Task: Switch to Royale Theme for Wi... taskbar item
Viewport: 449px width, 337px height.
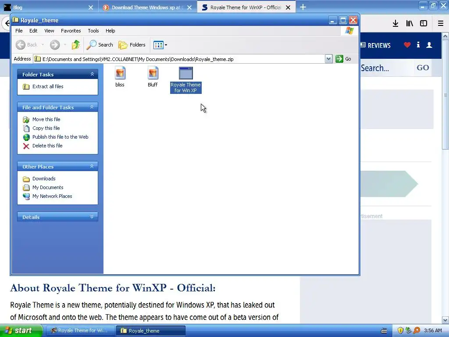Action: pyautogui.click(x=80, y=331)
